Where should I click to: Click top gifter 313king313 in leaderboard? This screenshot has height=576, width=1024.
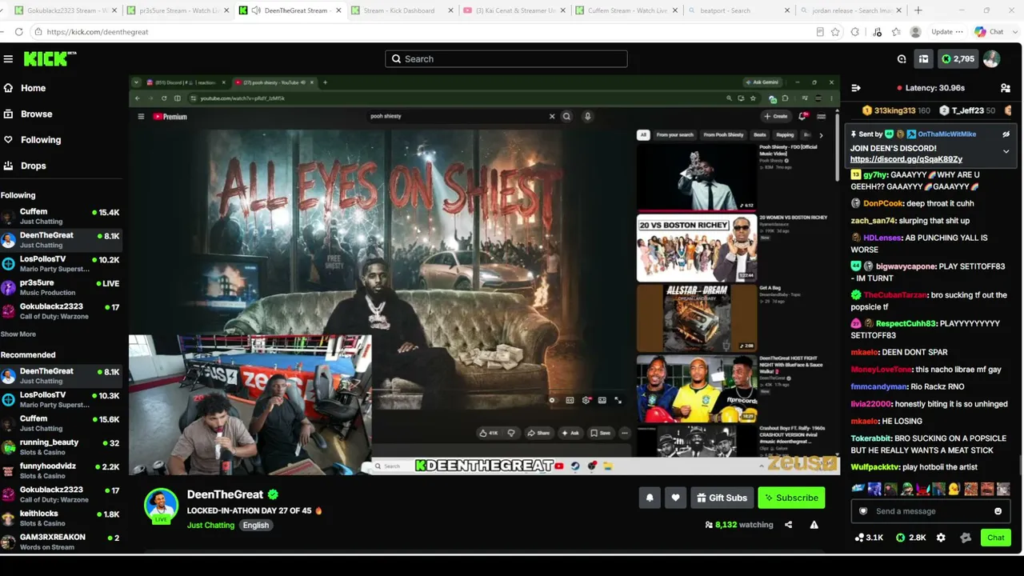(894, 110)
